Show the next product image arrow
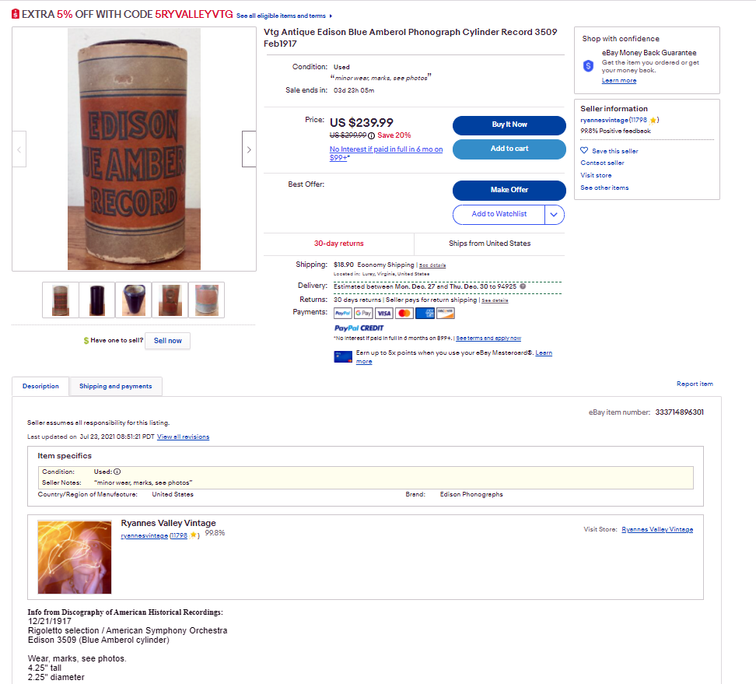The width and height of the screenshot is (756, 684). (x=249, y=149)
